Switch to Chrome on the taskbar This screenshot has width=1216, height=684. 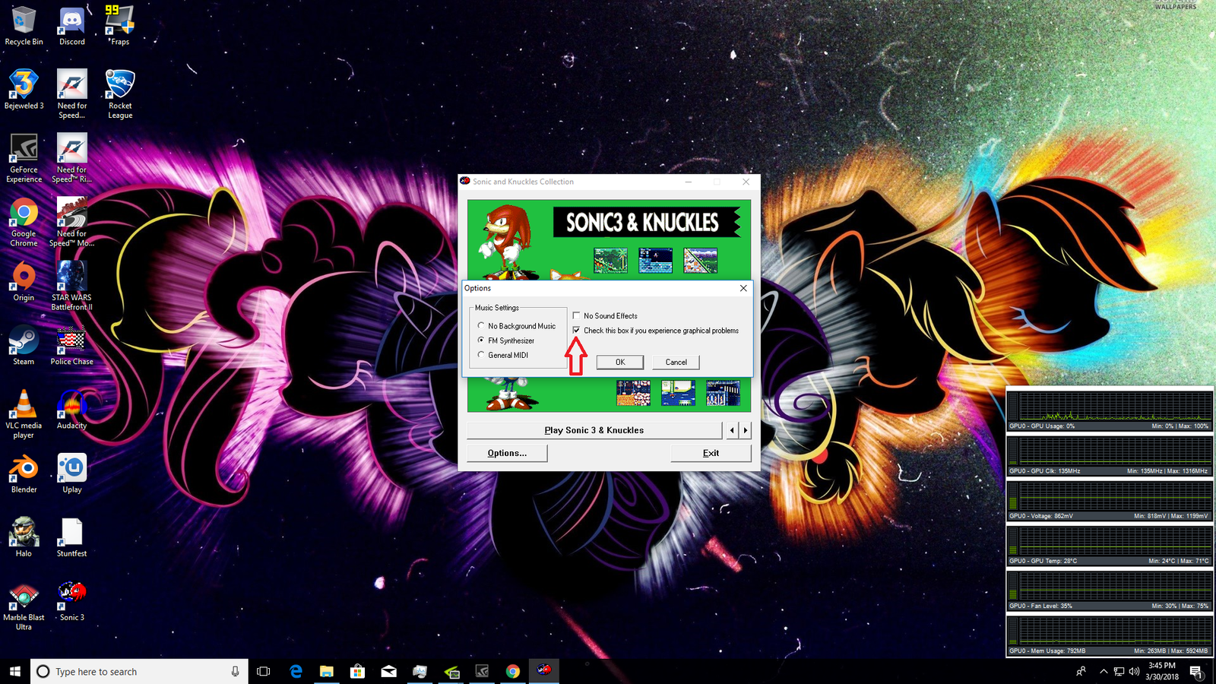(x=513, y=671)
